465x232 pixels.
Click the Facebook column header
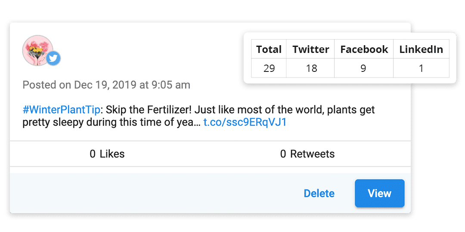click(364, 49)
